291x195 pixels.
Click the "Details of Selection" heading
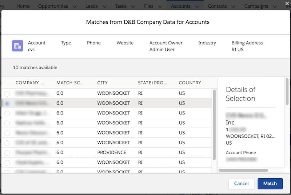click(241, 94)
